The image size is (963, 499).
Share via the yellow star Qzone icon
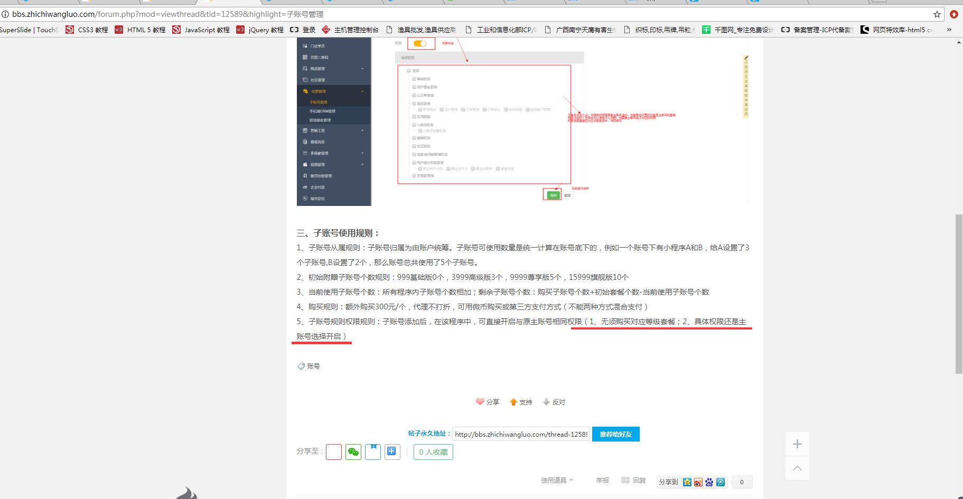(687, 482)
